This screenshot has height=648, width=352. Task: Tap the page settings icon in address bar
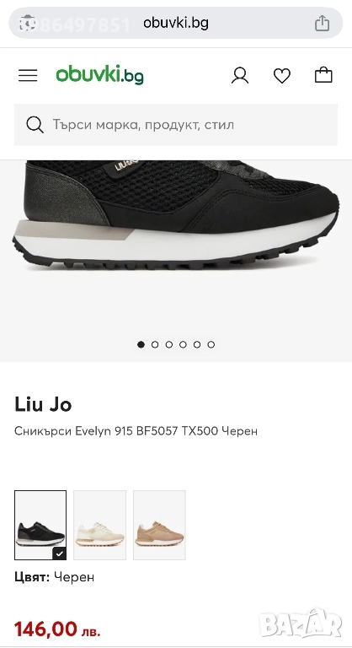tap(27, 23)
